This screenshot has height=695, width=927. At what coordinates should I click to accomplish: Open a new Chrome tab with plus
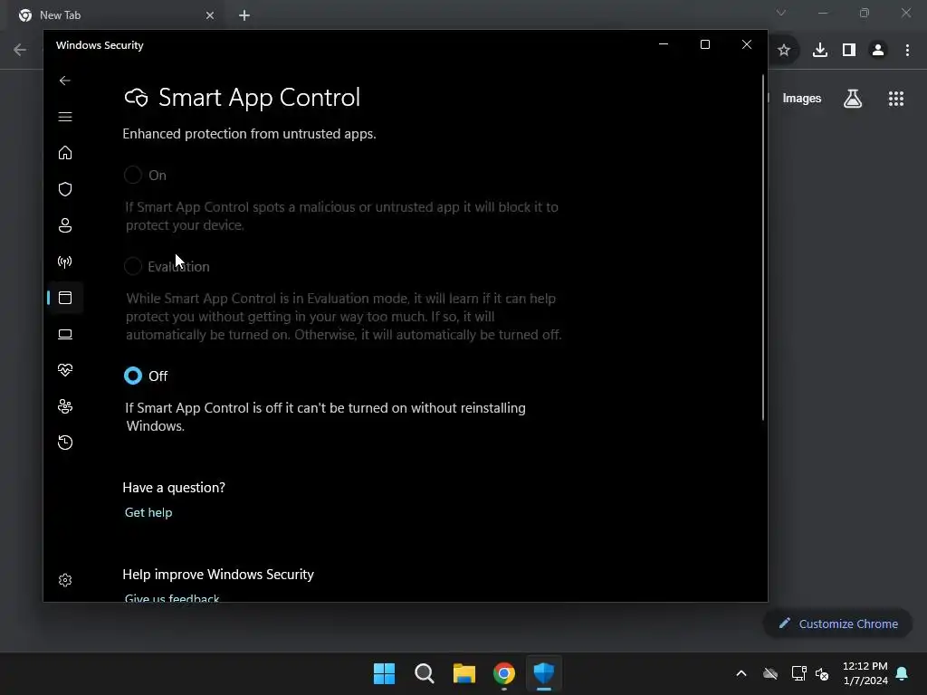(244, 15)
